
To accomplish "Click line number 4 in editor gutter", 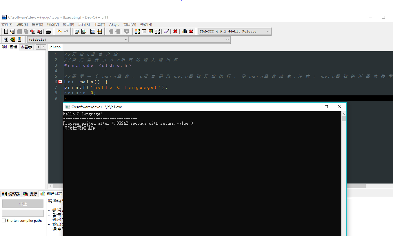I will click(x=56, y=71).
